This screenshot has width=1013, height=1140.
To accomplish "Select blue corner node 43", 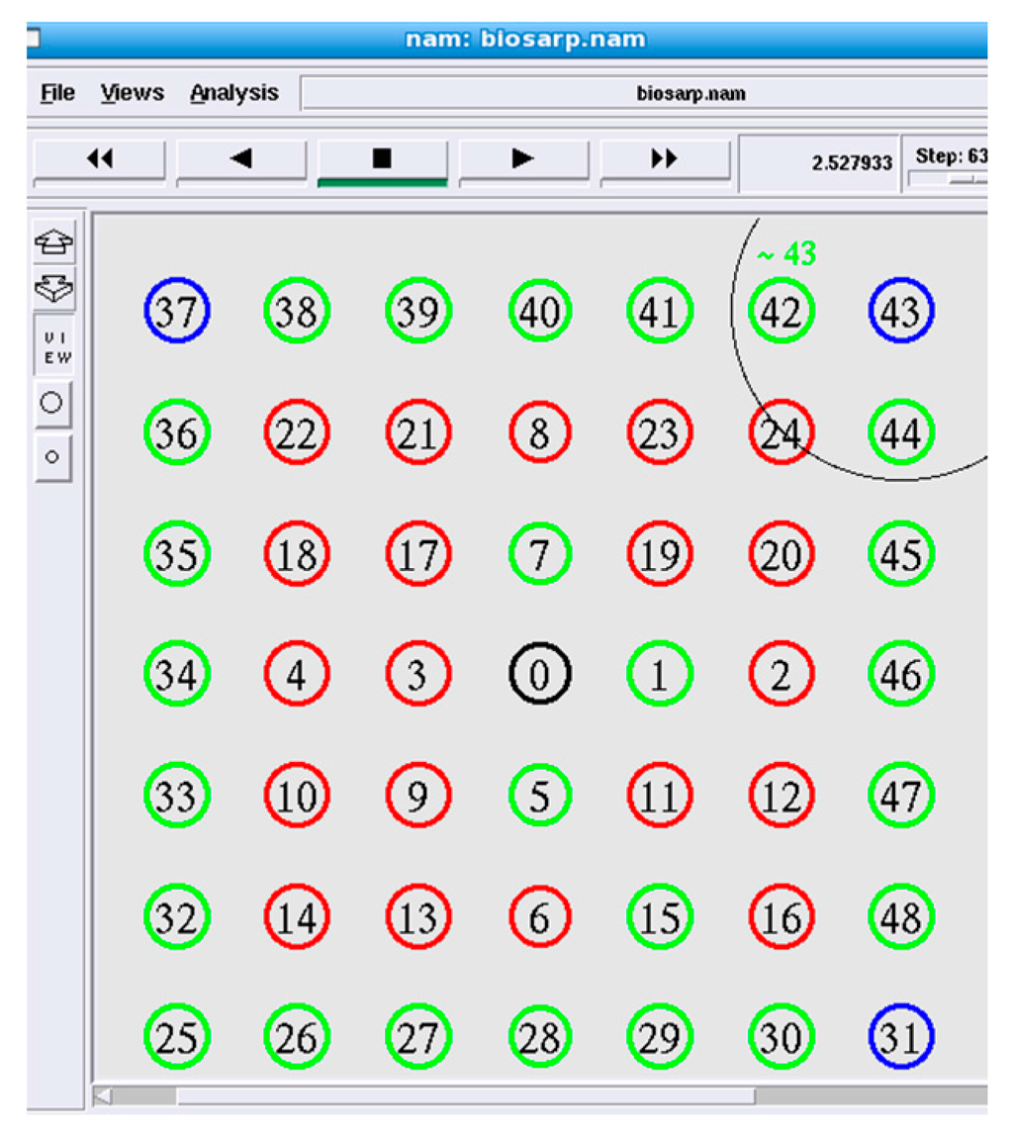I will [901, 311].
